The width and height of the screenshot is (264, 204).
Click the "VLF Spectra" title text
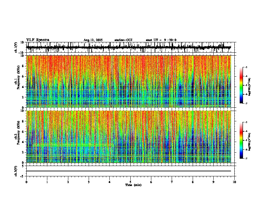(38, 40)
